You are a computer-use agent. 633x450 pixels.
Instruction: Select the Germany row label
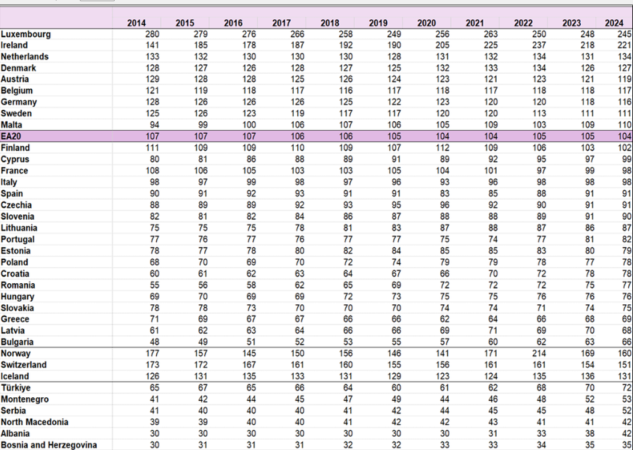(x=19, y=102)
